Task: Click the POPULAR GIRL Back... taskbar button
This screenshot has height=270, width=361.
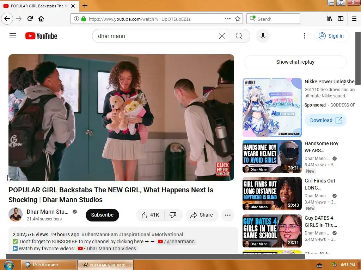Action: tap(105, 265)
